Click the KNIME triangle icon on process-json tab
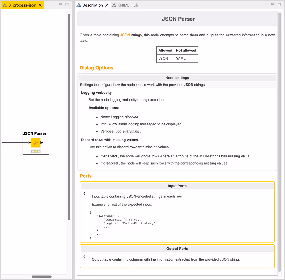This screenshot has width=285, height=280. pyautogui.click(x=5, y=5)
